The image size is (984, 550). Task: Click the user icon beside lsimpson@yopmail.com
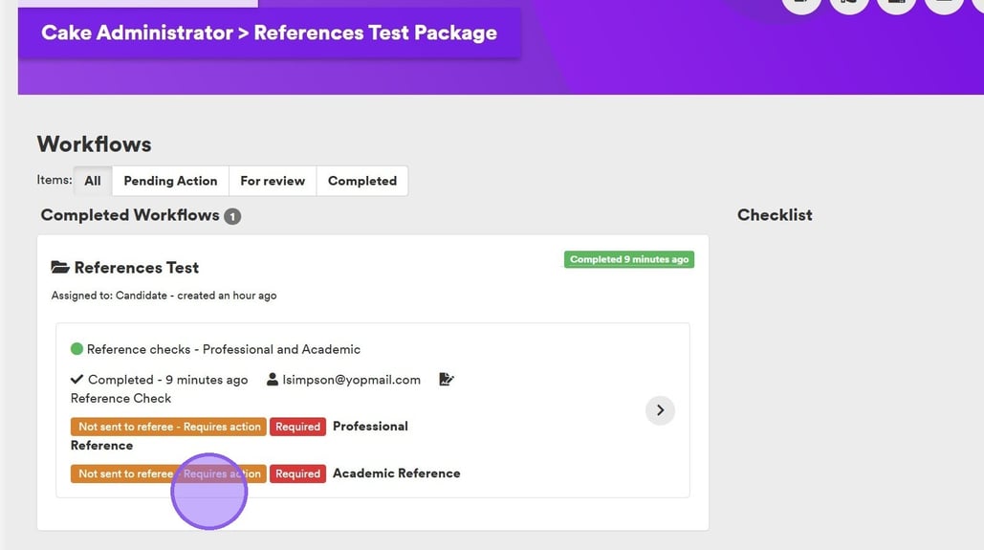(x=273, y=380)
